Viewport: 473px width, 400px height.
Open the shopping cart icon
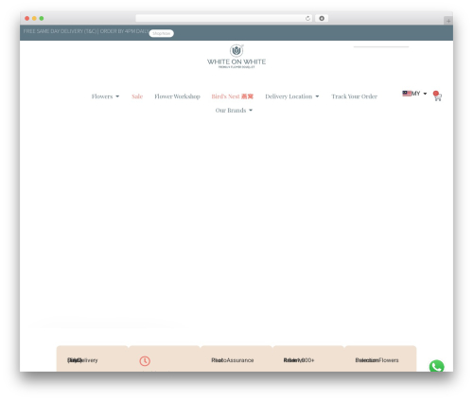[438, 97]
